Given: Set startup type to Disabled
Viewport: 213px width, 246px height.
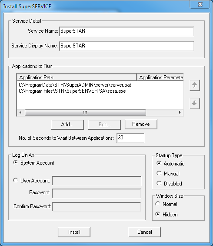Looking at the screenshot, I should click(x=159, y=183).
